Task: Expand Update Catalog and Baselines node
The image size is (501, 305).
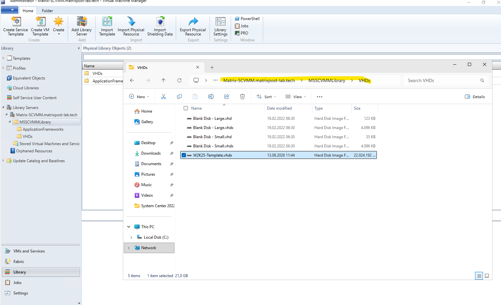Action: 3,161
